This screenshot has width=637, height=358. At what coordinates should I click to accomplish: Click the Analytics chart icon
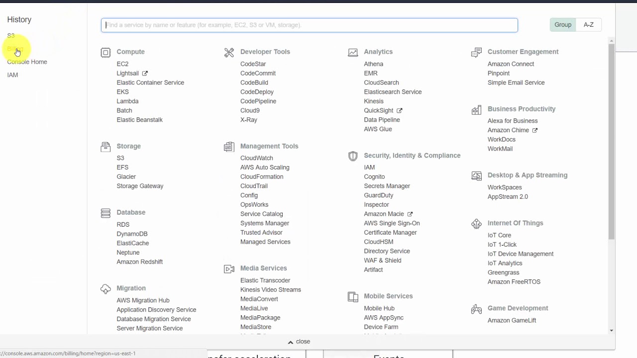[353, 52]
